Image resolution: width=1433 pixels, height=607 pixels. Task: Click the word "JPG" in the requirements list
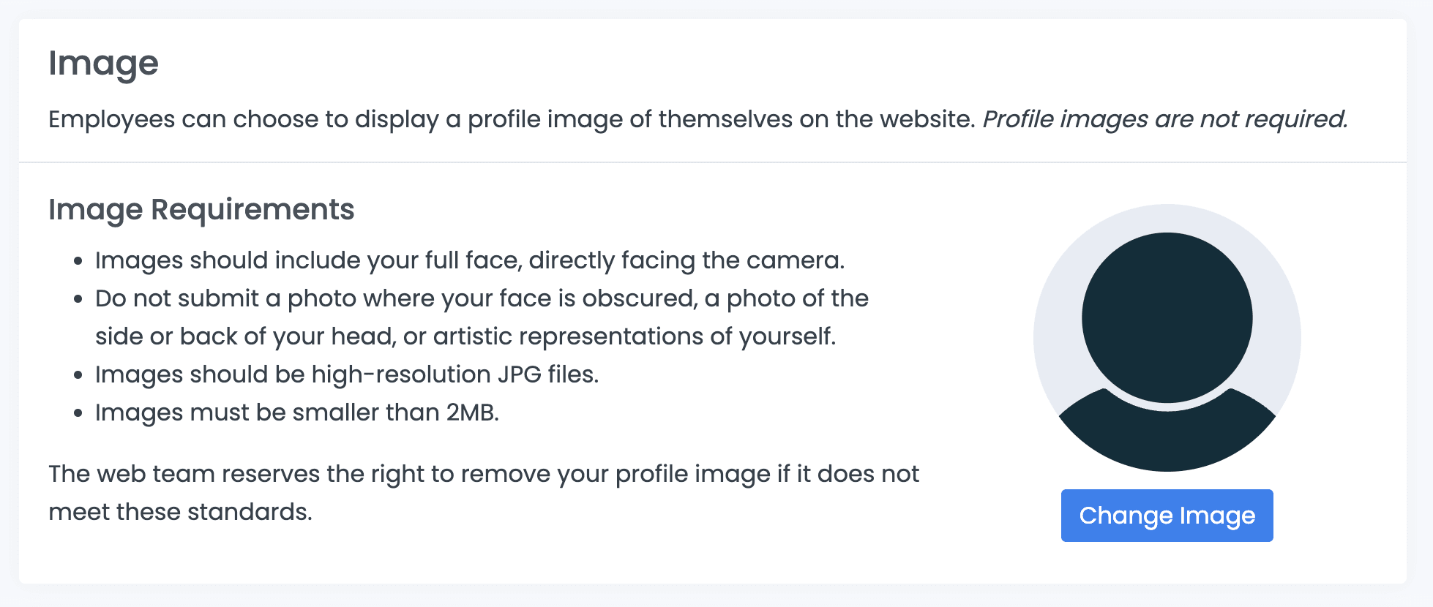(519, 374)
